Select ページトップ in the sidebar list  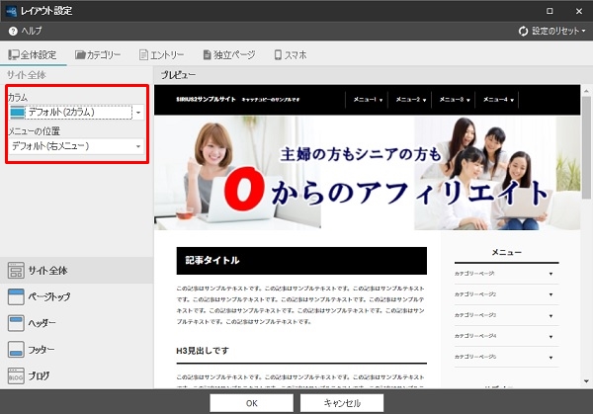coord(76,296)
